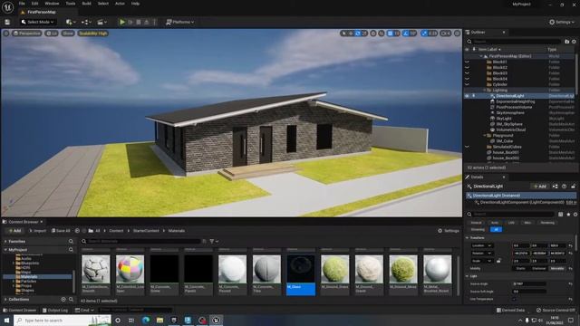
Task: Change the camera speed setting
Action: (446, 34)
